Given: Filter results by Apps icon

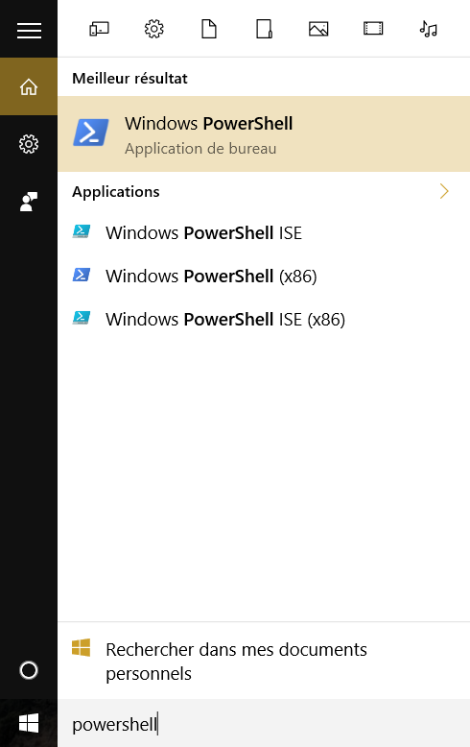Looking at the screenshot, I should pyautogui.click(x=99, y=30).
